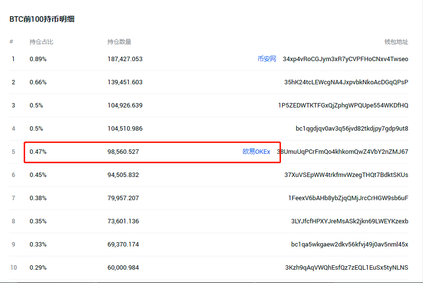Click the 0.45% holding percentage
Image resolution: width=423 pixels, height=283 pixels.
click(38, 175)
